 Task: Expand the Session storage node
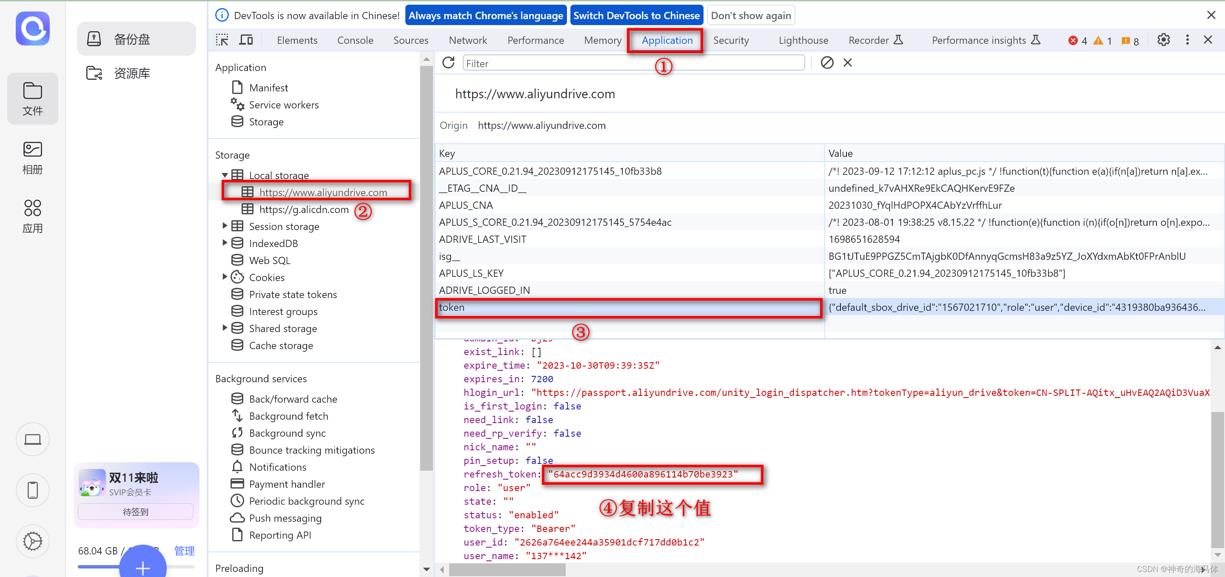(x=225, y=226)
